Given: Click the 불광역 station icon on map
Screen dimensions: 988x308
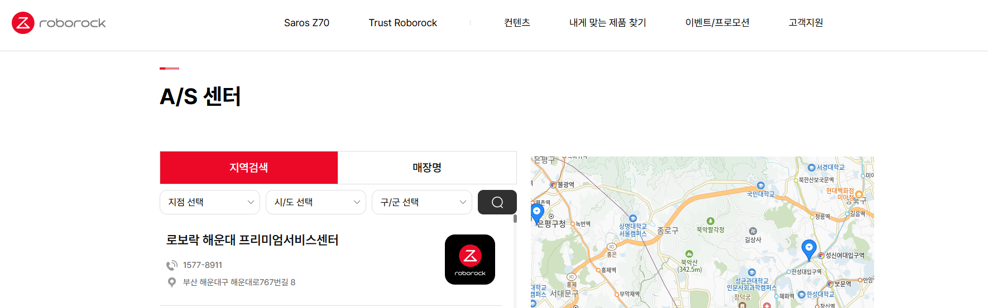Looking at the screenshot, I should (553, 185).
